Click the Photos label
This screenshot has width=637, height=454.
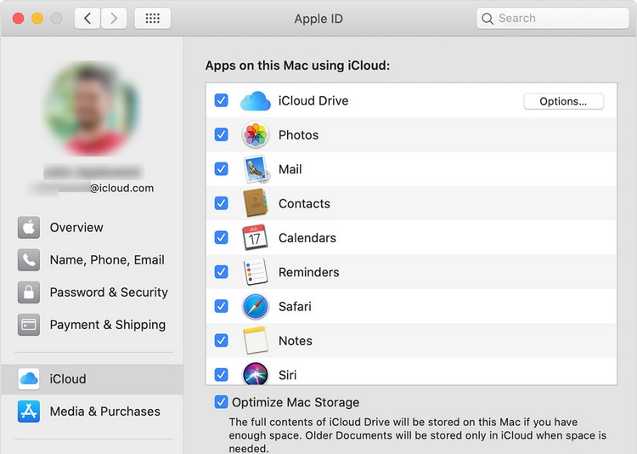coord(298,135)
